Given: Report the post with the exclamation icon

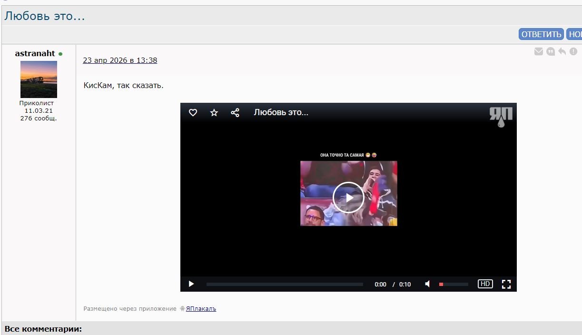Looking at the screenshot, I should click(573, 51).
